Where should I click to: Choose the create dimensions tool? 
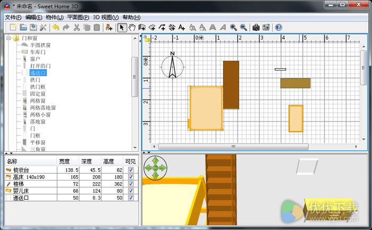coord(172,28)
